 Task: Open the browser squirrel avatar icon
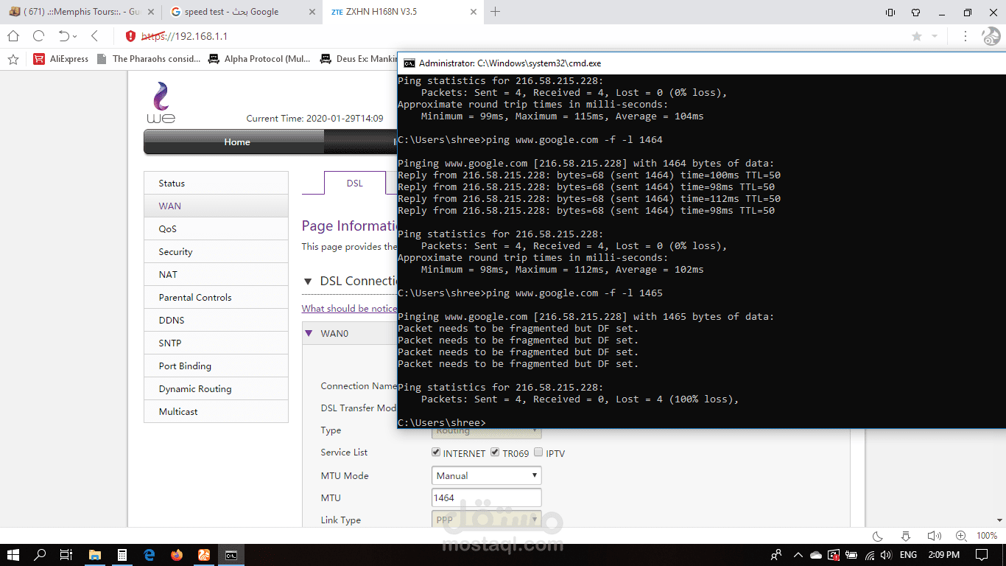[991, 36]
